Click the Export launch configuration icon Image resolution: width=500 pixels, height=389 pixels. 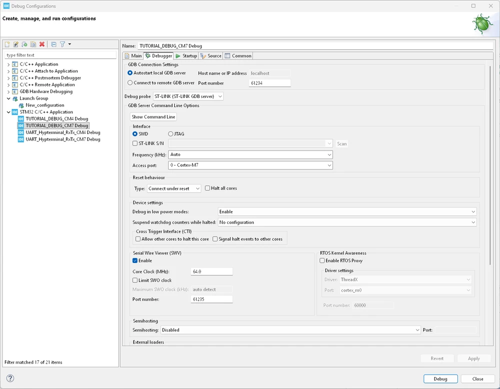pos(25,44)
